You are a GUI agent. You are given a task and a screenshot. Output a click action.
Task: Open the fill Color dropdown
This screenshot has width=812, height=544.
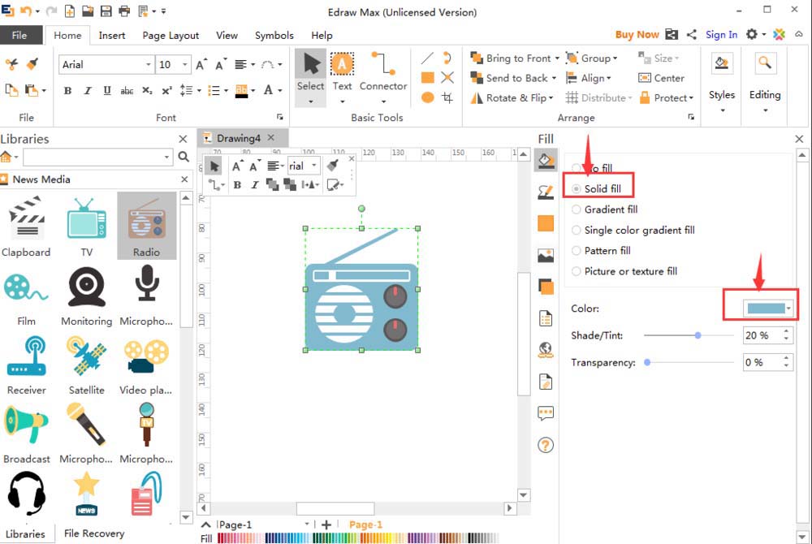pos(768,309)
